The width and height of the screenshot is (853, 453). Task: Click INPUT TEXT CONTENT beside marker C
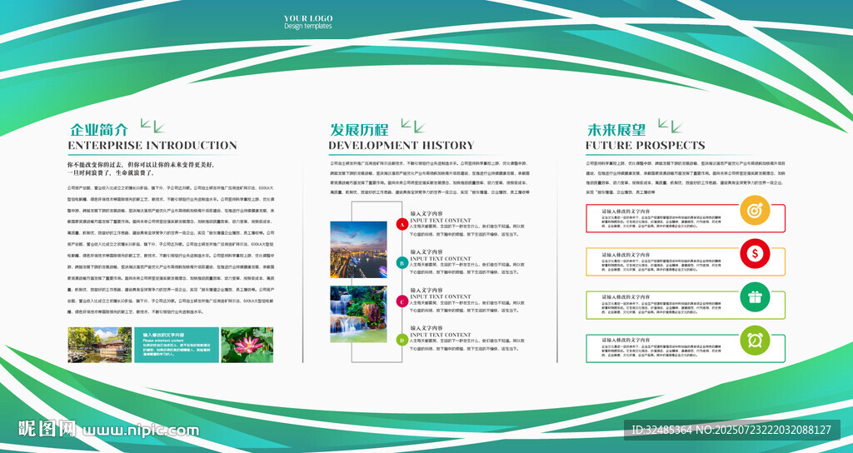pos(441,296)
